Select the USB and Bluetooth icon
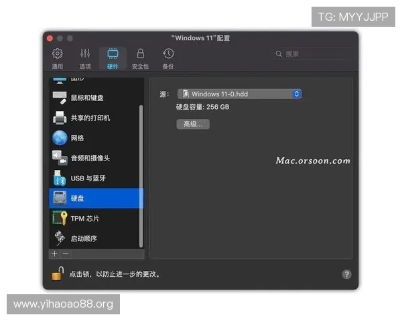The height and width of the screenshot is (321, 402). pos(60,178)
